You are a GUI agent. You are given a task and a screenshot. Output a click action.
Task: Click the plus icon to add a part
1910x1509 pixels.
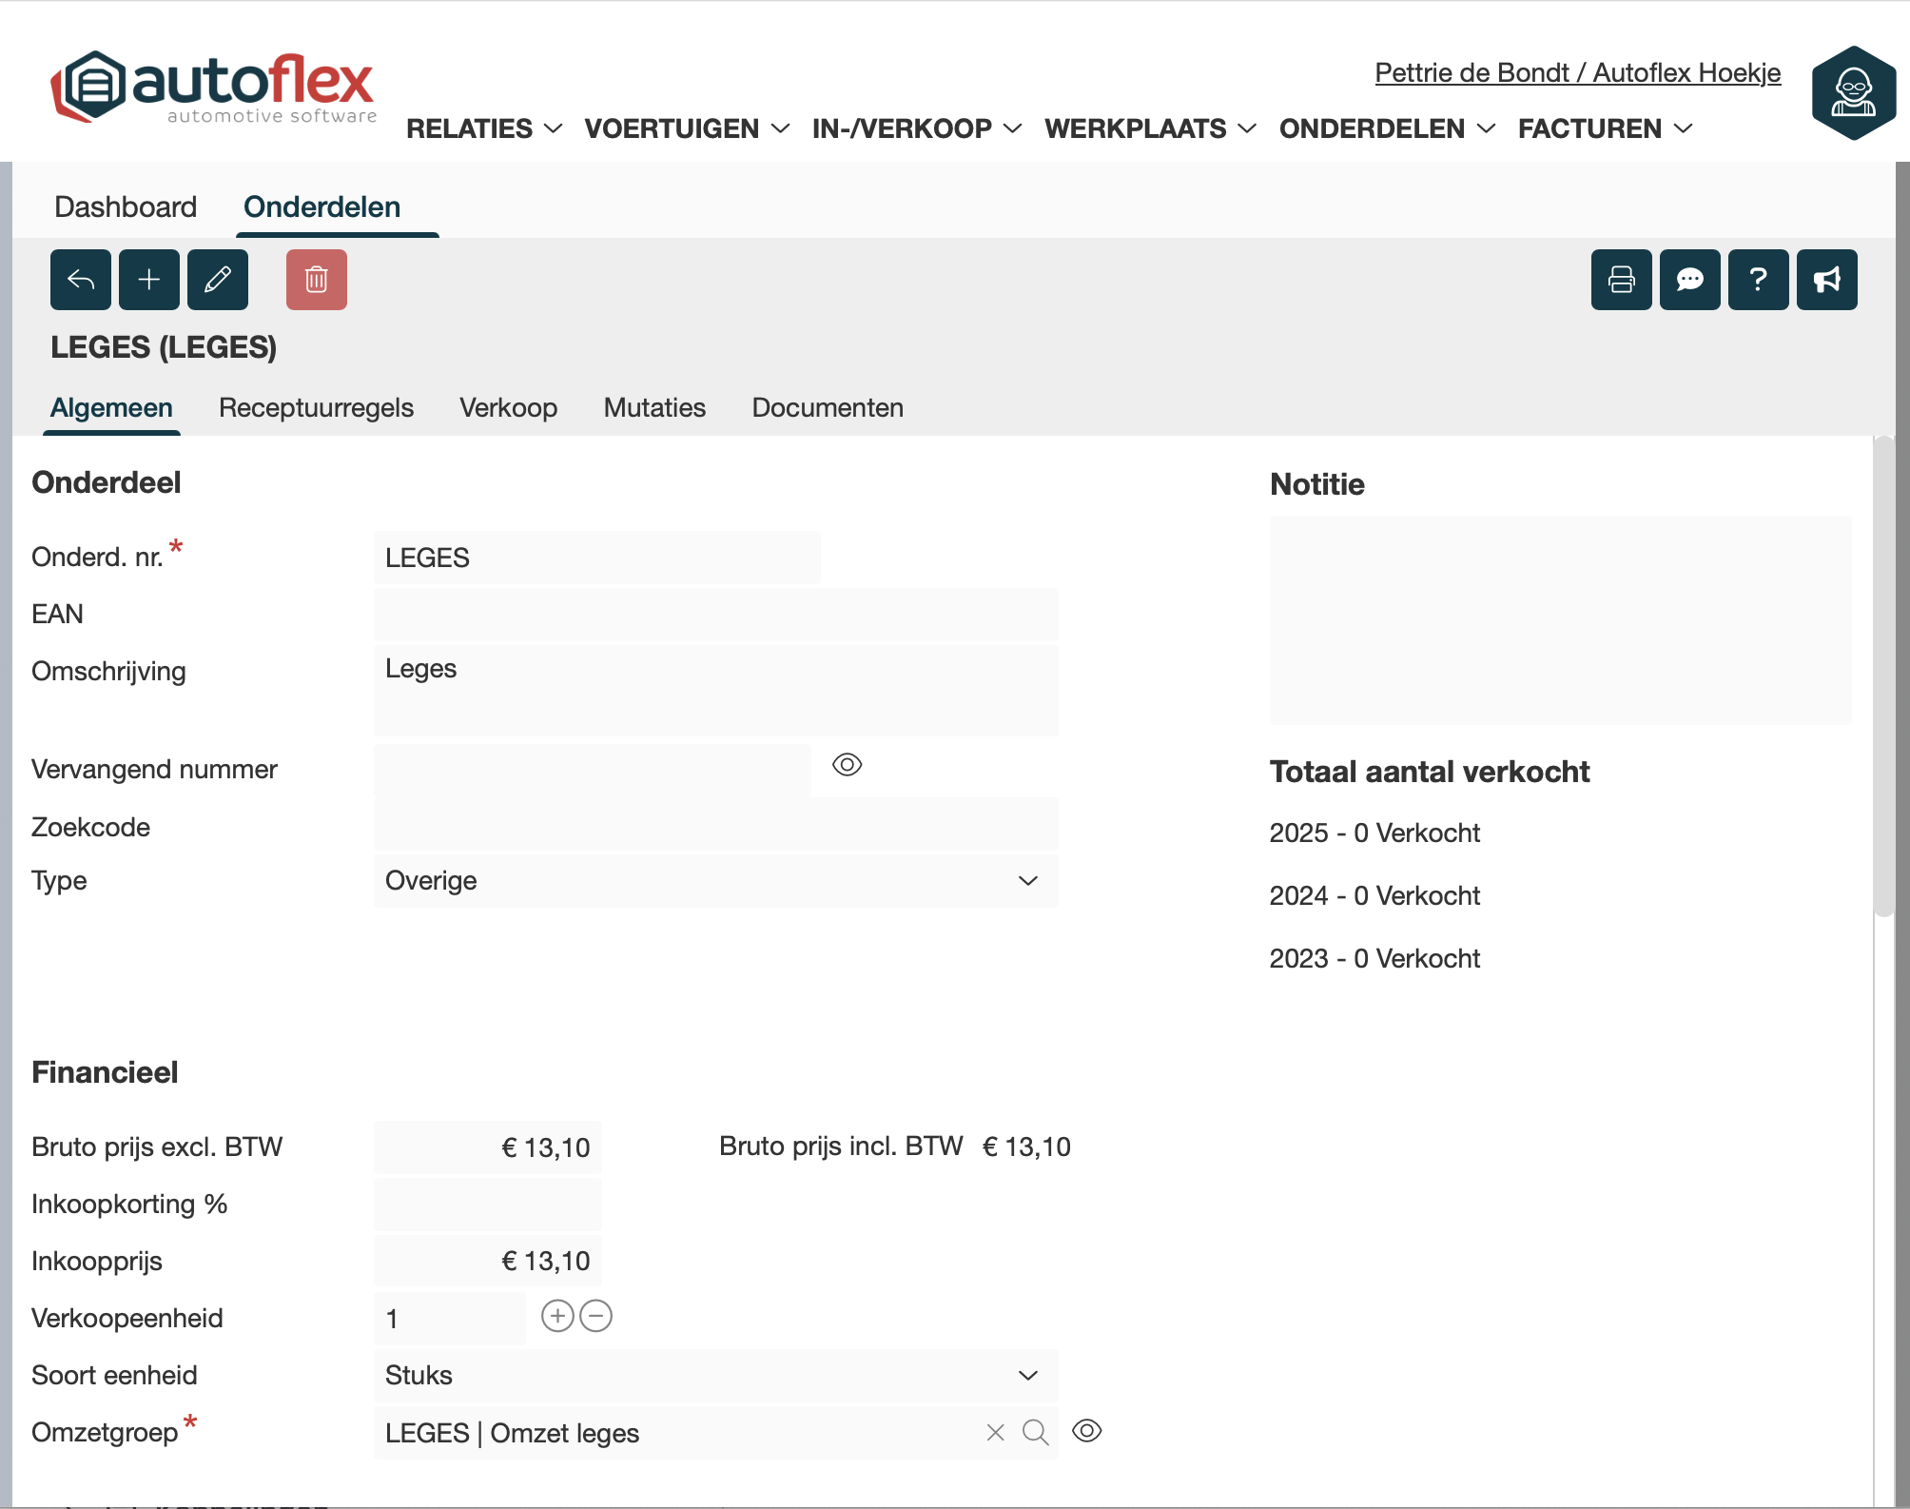pyautogui.click(x=149, y=280)
